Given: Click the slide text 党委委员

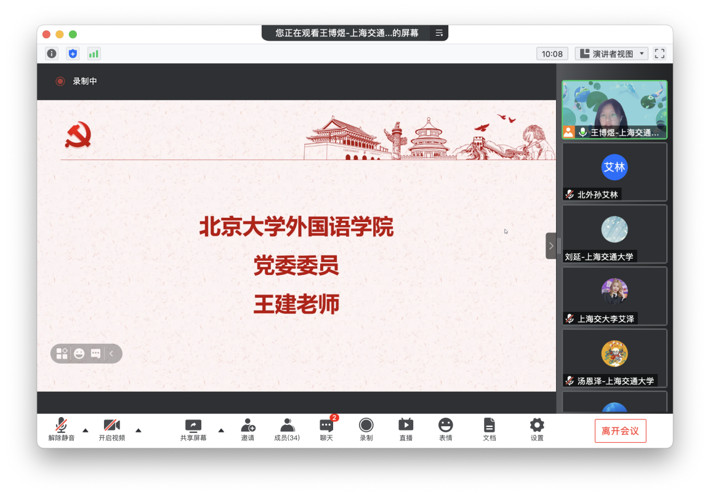Looking at the screenshot, I should tap(296, 266).
